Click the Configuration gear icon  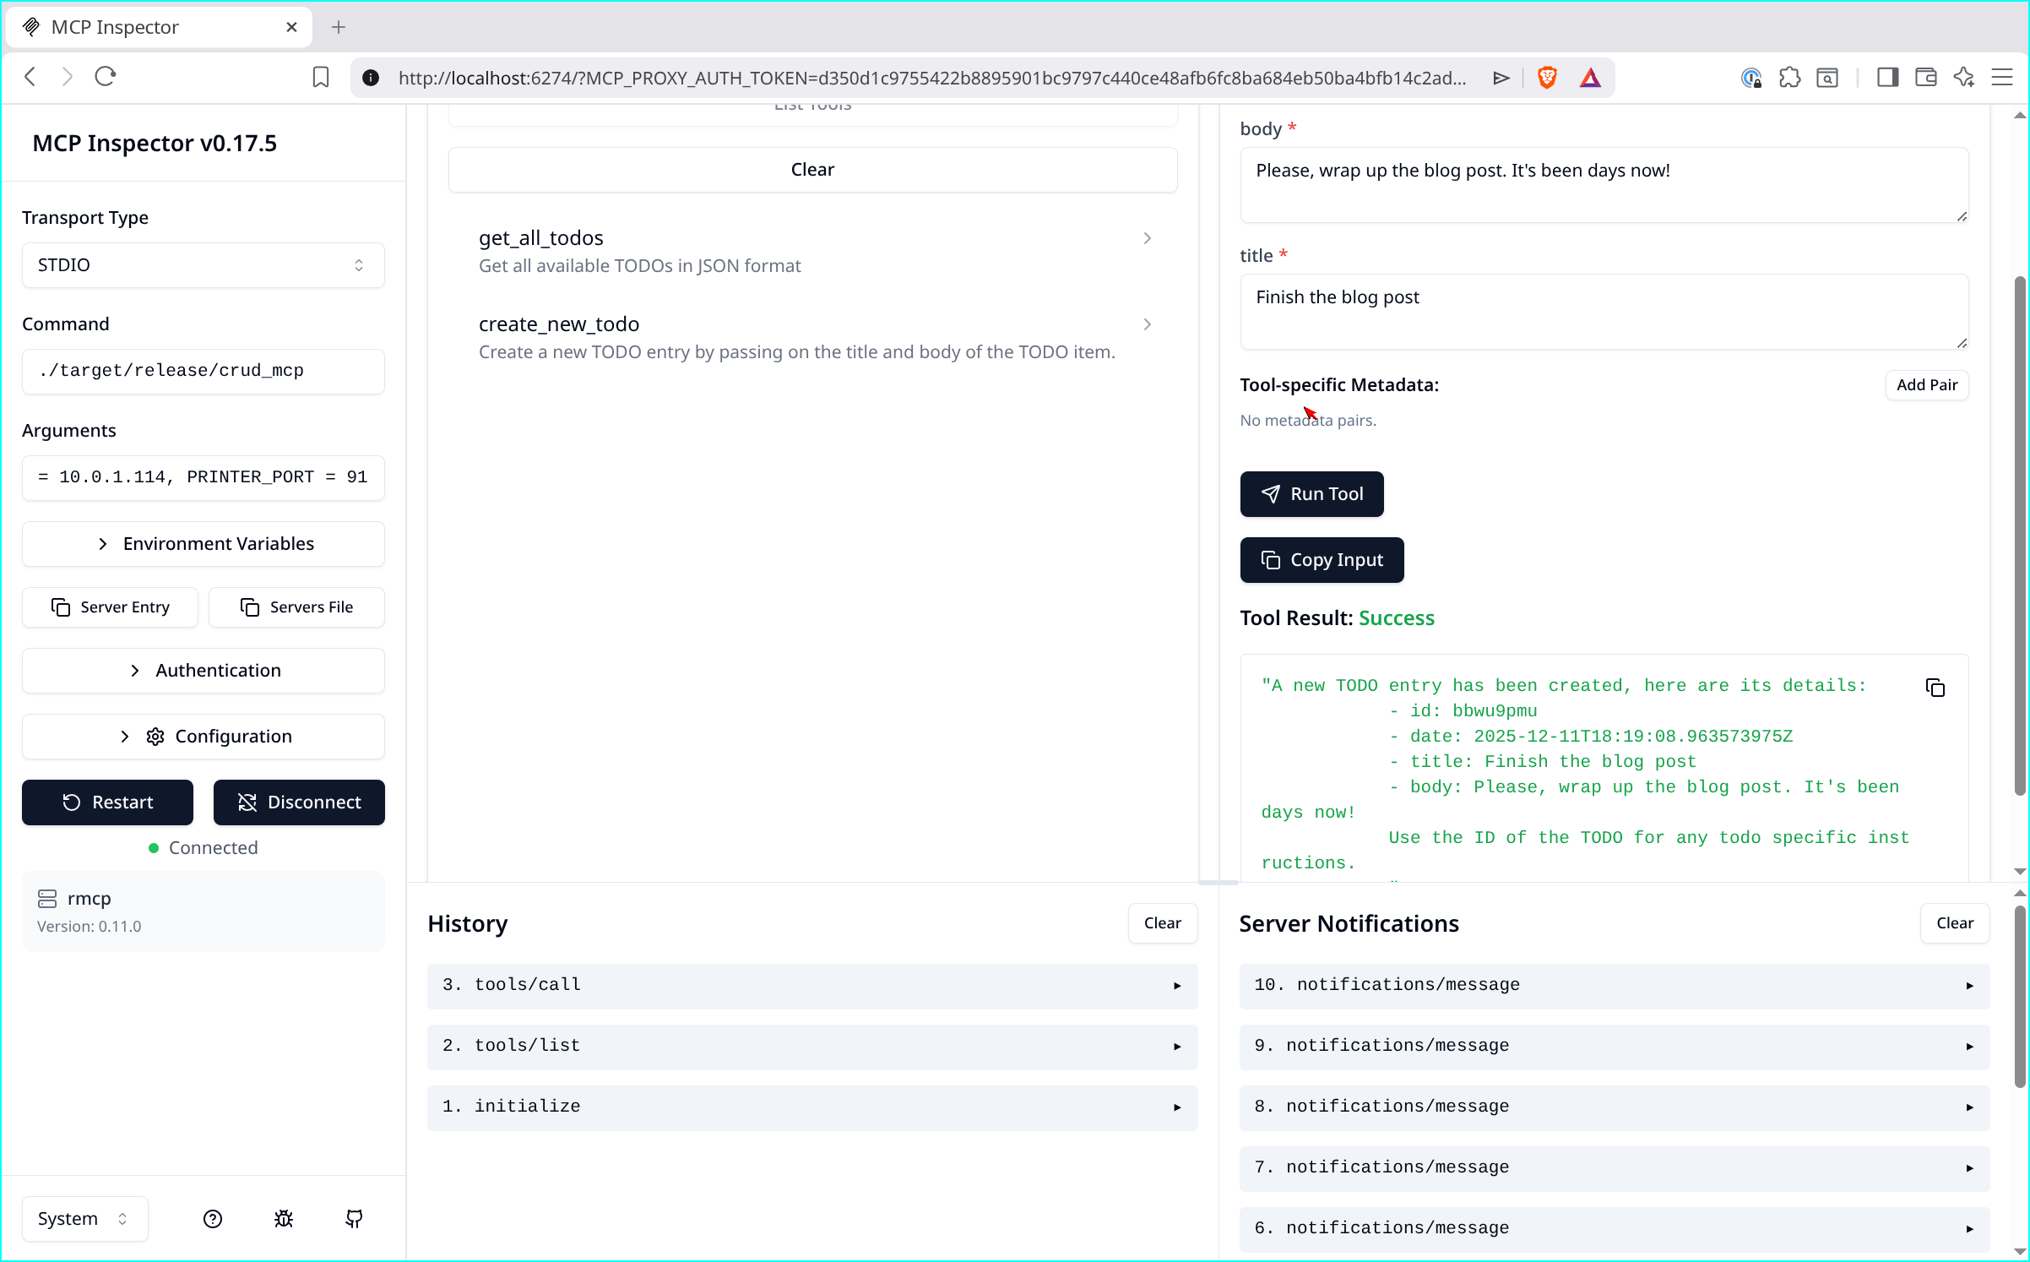(154, 736)
